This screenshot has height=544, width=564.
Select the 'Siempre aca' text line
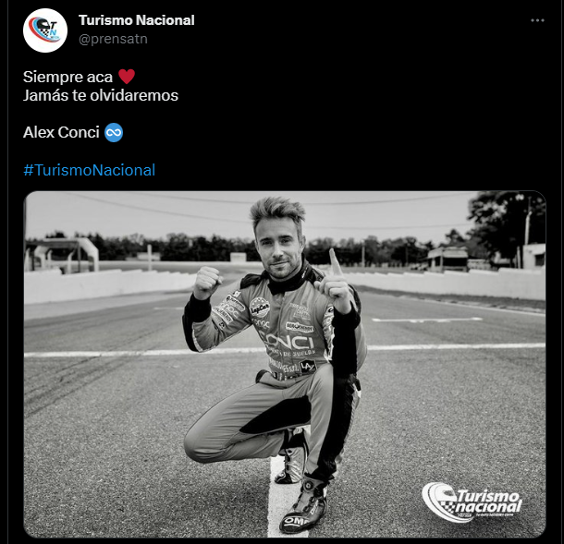click(68, 77)
